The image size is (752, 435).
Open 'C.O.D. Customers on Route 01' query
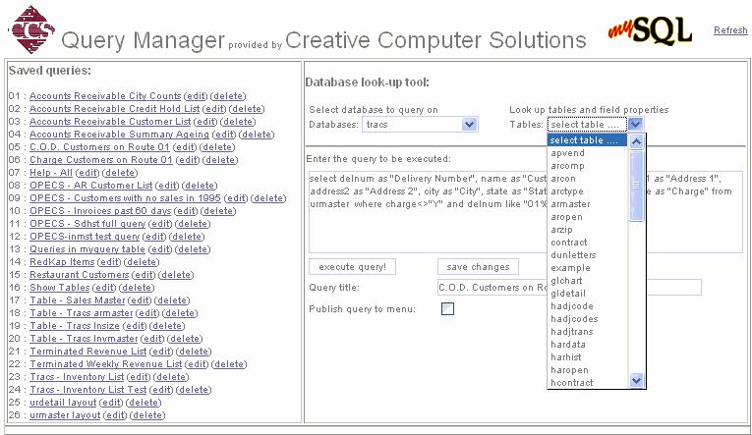(x=99, y=147)
